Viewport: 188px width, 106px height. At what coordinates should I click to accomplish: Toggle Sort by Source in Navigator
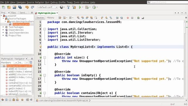(x=31, y=100)
